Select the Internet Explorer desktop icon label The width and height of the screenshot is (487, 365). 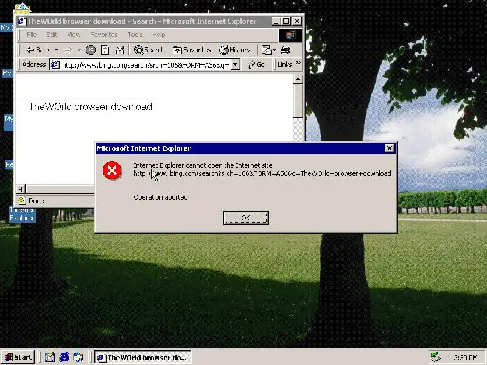click(22, 214)
